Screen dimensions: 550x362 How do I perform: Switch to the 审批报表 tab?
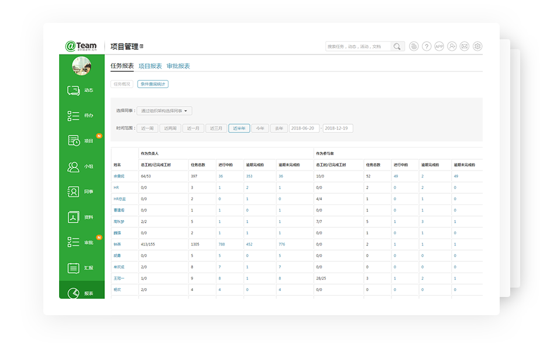(x=178, y=66)
